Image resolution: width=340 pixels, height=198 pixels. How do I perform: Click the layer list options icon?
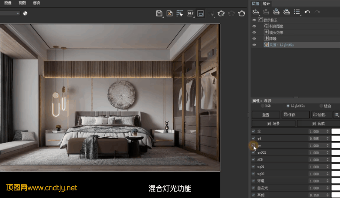297,12
